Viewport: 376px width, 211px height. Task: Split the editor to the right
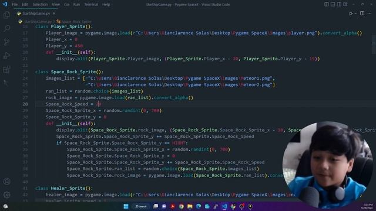click(362, 13)
